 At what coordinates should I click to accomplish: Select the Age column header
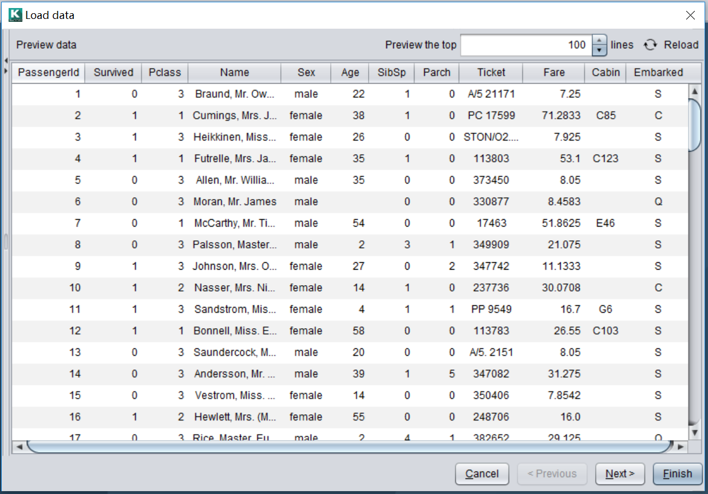[x=350, y=72]
